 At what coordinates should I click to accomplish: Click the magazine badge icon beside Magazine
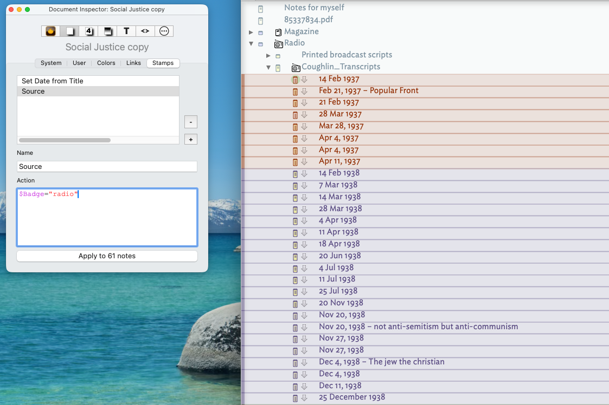point(278,32)
